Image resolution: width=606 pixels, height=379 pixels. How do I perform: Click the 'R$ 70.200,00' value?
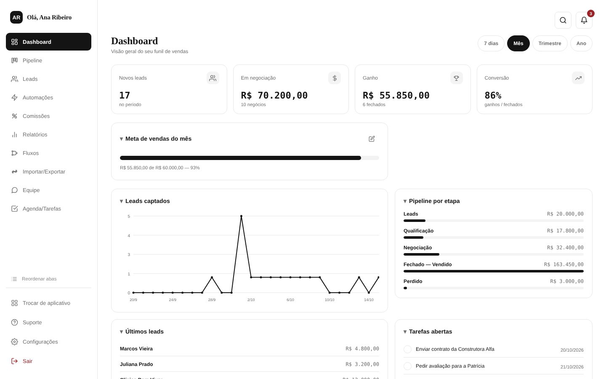[274, 95]
